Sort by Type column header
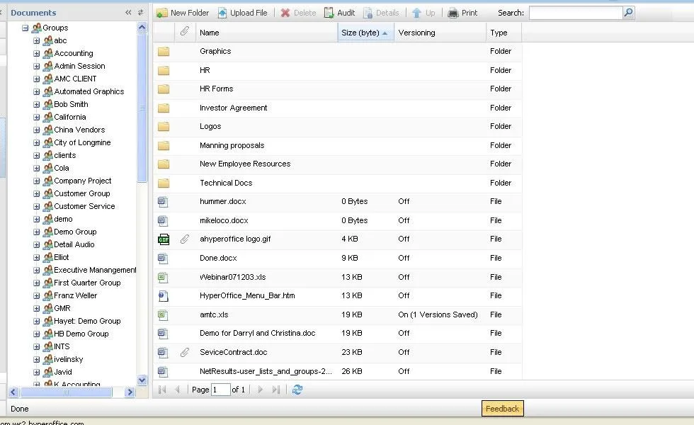Screen dimensions: 694x425 (x=504, y=33)
